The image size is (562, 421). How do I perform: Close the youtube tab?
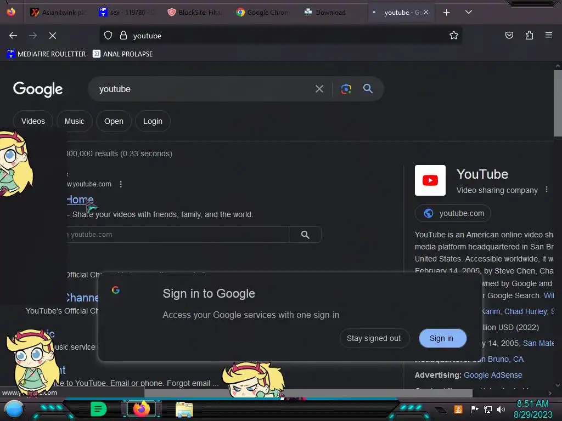point(426,12)
